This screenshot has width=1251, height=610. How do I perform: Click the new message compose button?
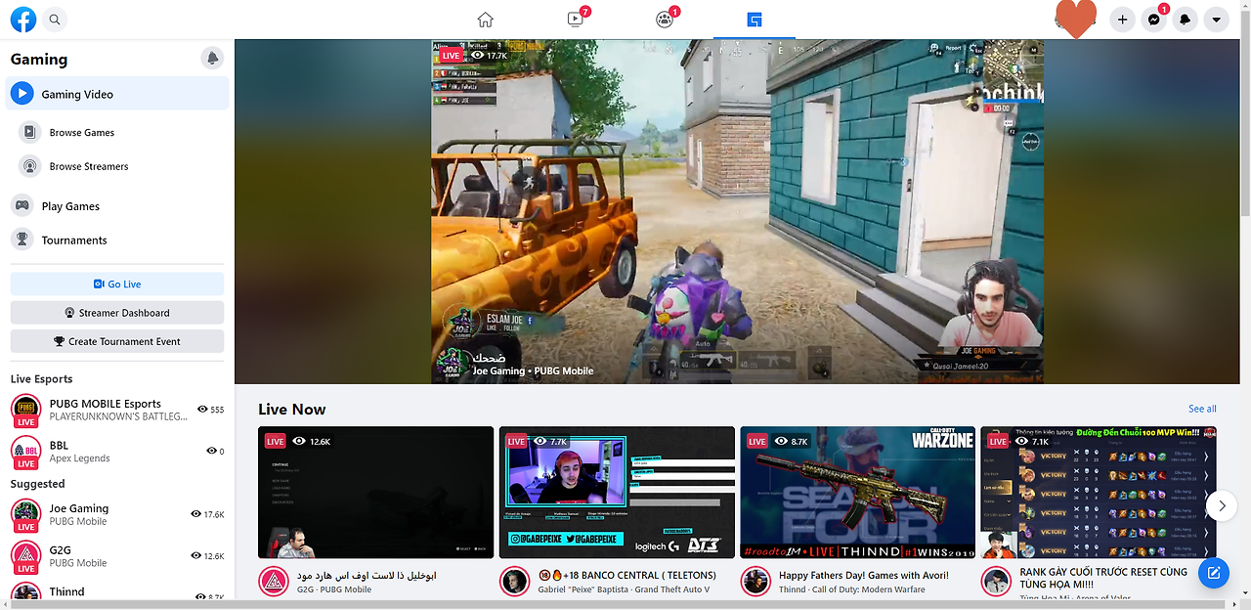click(1214, 573)
